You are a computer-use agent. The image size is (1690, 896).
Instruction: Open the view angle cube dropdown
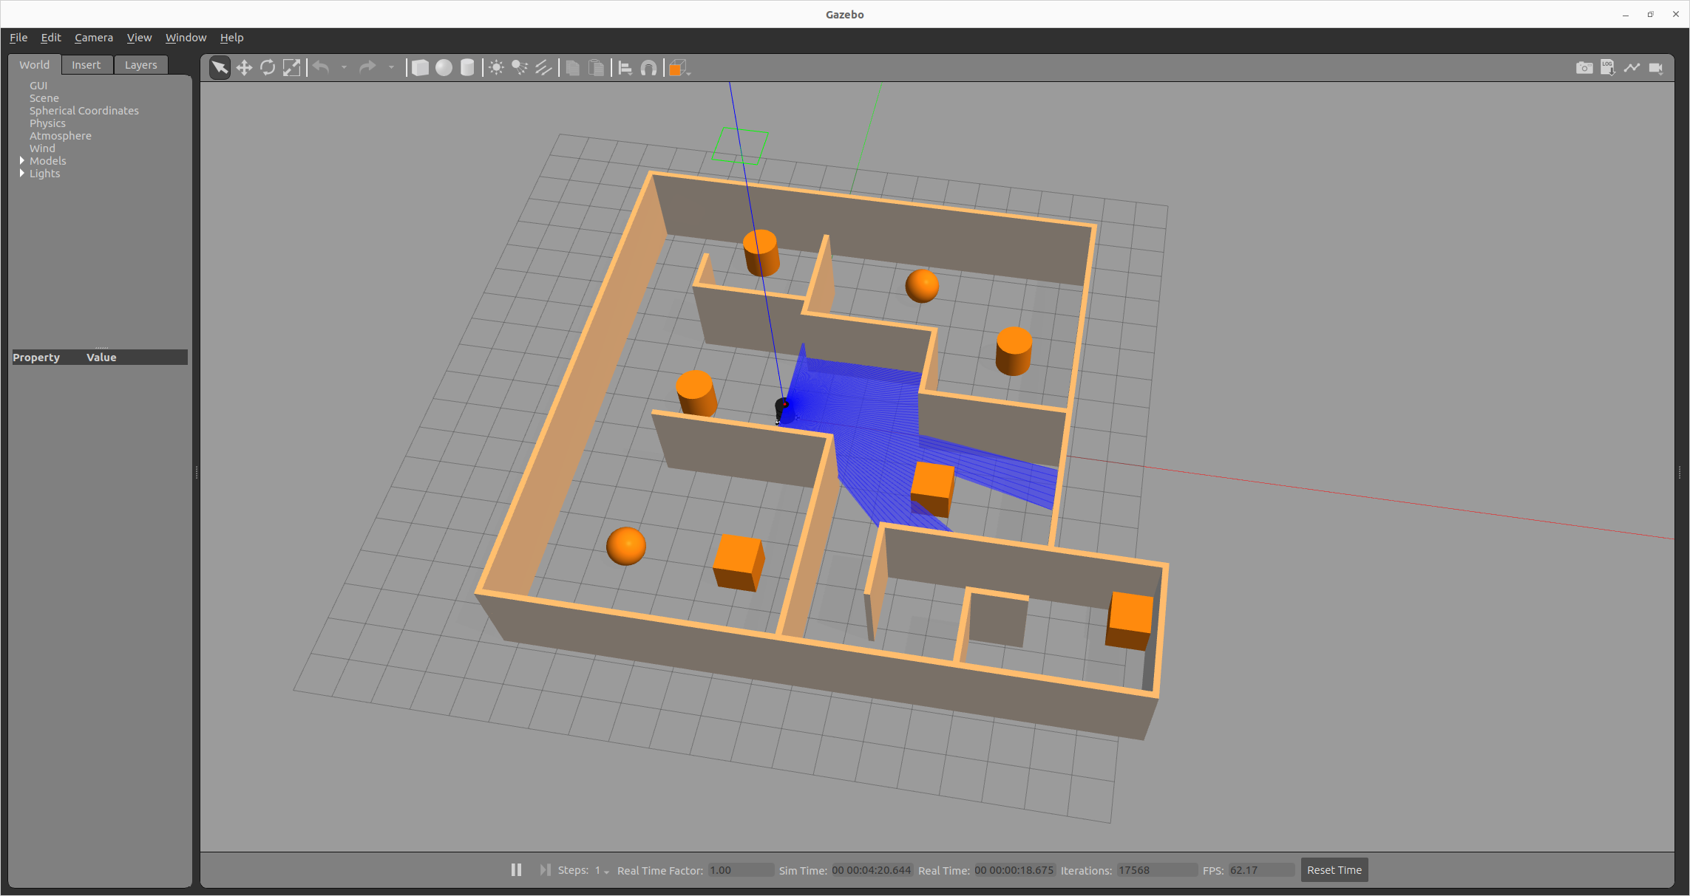point(679,68)
